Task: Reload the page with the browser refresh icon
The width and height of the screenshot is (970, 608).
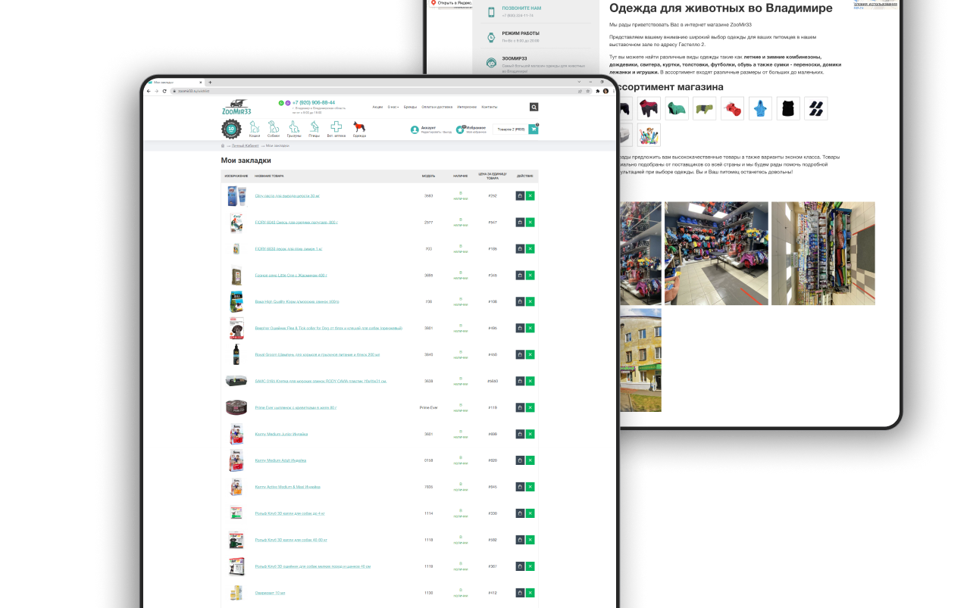Action: (164, 91)
